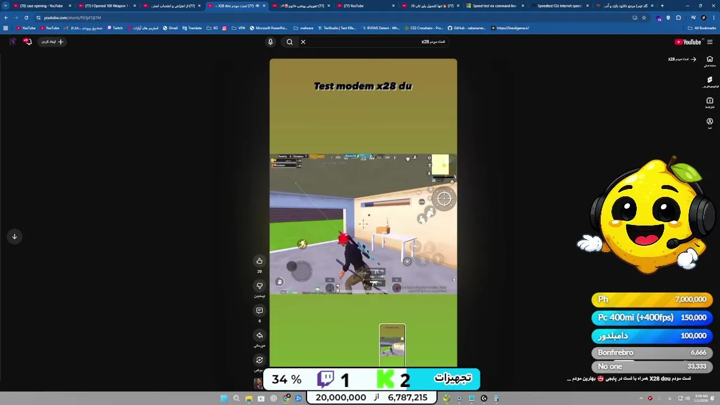The width and height of the screenshot is (720, 405).
Task: Open the Gmail bookmark
Action: (x=170, y=28)
